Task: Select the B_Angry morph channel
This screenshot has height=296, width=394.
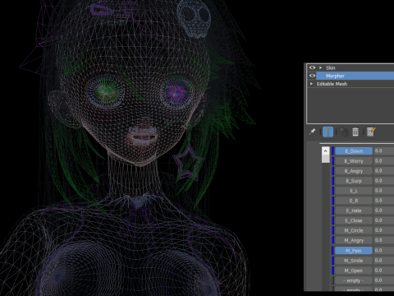Action: tap(354, 171)
